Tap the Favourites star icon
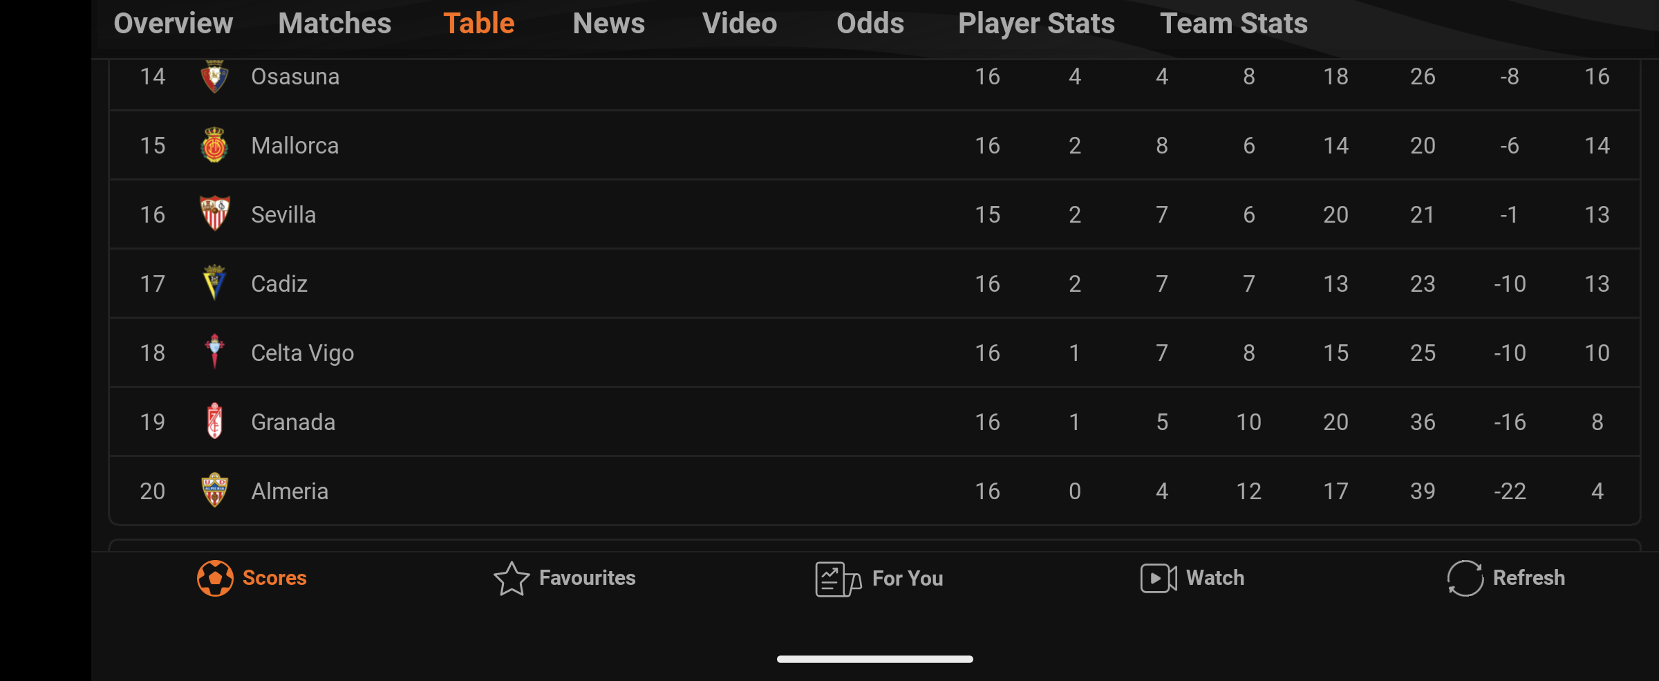The height and width of the screenshot is (681, 1659). (512, 579)
